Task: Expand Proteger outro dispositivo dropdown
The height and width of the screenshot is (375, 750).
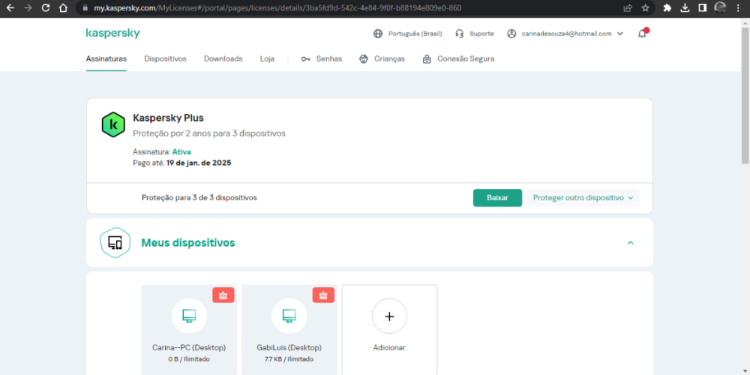Action: pos(583,197)
